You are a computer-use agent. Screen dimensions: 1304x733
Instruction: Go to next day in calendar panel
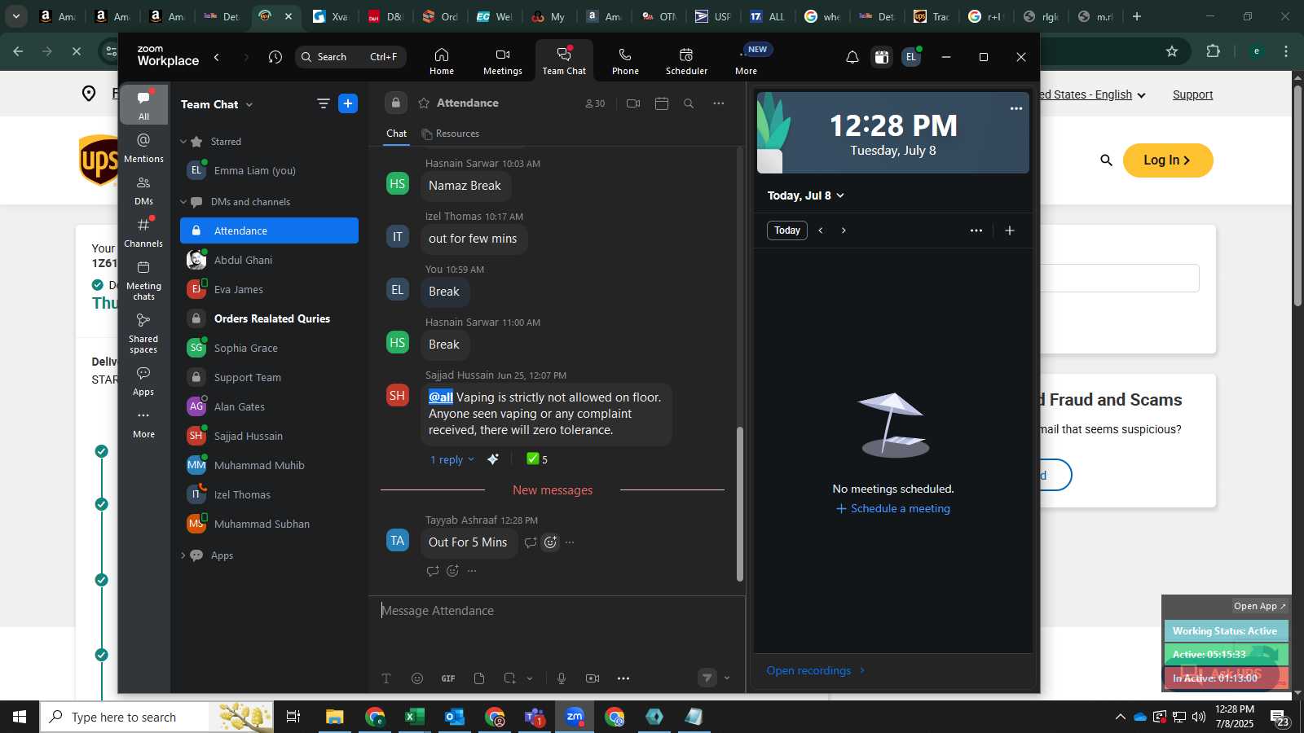pyautogui.click(x=844, y=230)
